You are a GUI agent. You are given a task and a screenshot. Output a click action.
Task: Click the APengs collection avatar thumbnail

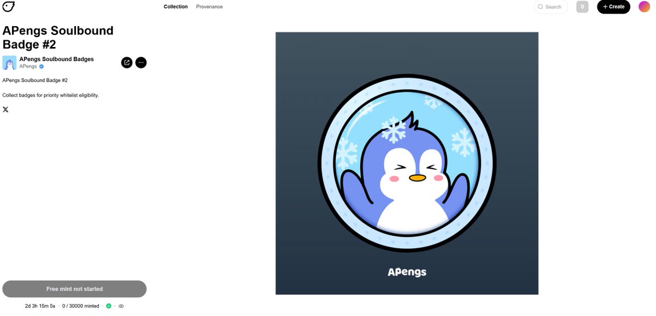pos(9,63)
